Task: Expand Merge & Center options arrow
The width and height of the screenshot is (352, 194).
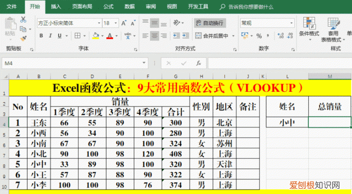Action: pyautogui.click(x=233, y=36)
